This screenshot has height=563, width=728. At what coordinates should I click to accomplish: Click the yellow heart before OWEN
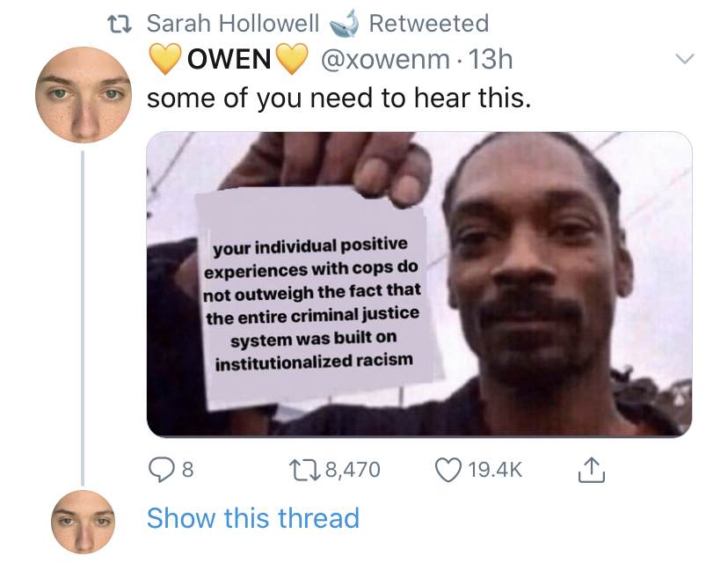(165, 59)
